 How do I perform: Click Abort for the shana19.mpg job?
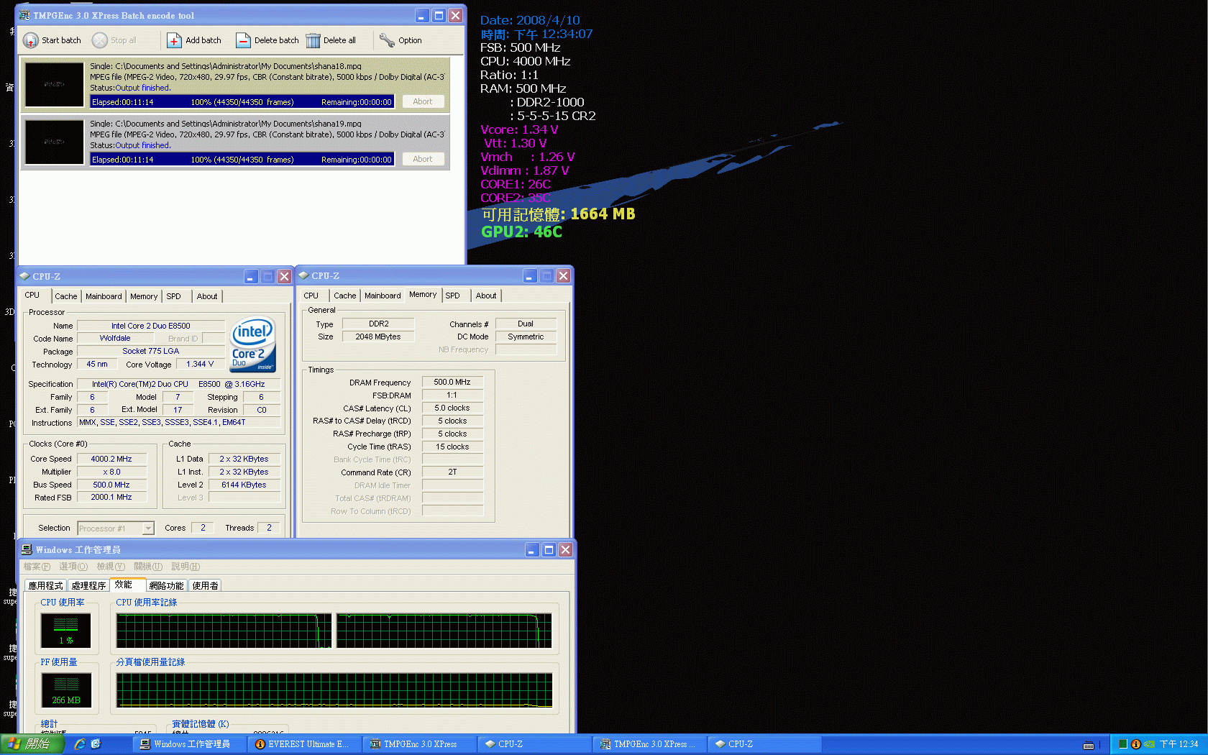pyautogui.click(x=423, y=159)
